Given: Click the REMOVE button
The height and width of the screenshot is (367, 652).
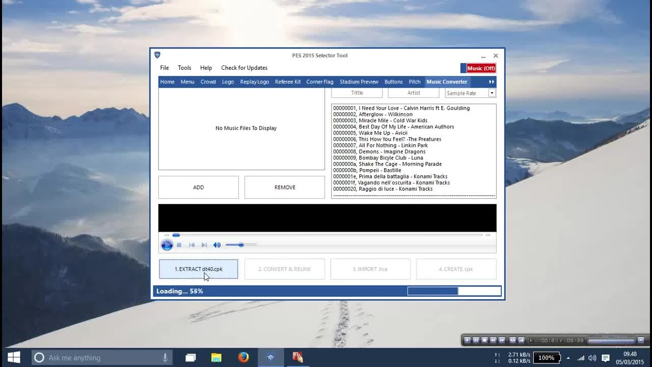Looking at the screenshot, I should pyautogui.click(x=285, y=187).
